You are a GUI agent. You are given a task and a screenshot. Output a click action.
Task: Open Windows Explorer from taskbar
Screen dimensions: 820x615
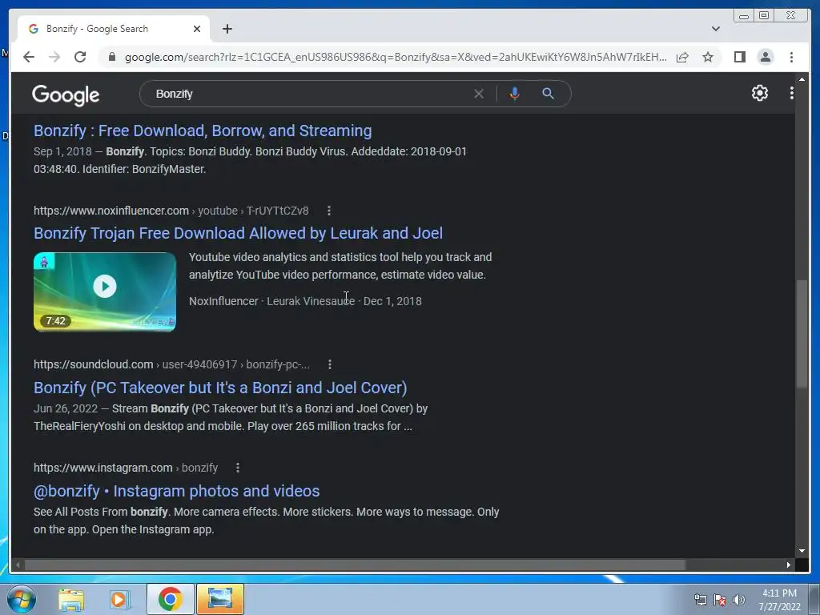point(71,599)
